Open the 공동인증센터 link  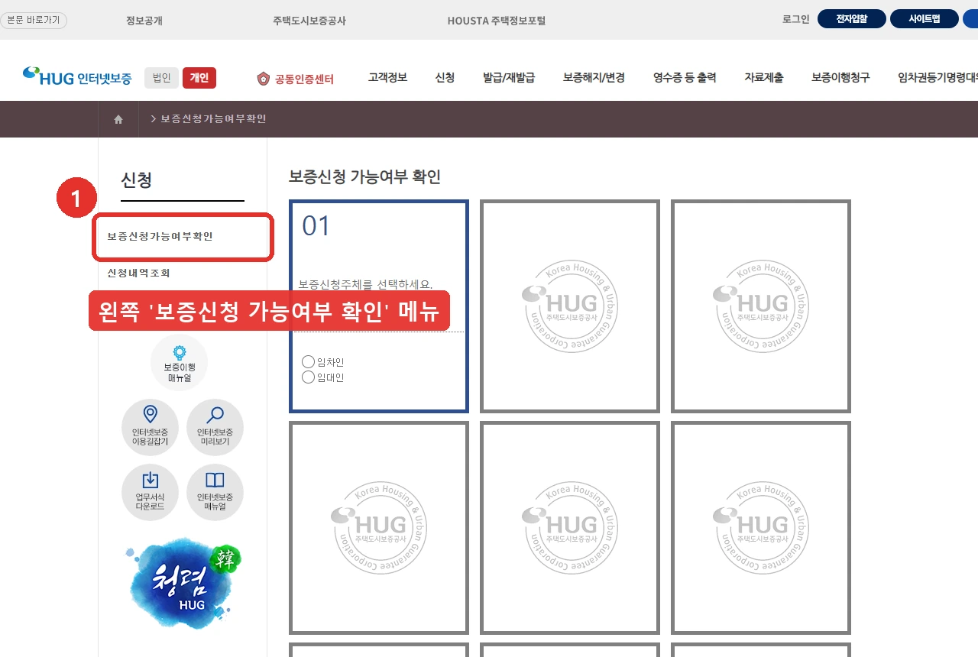295,78
